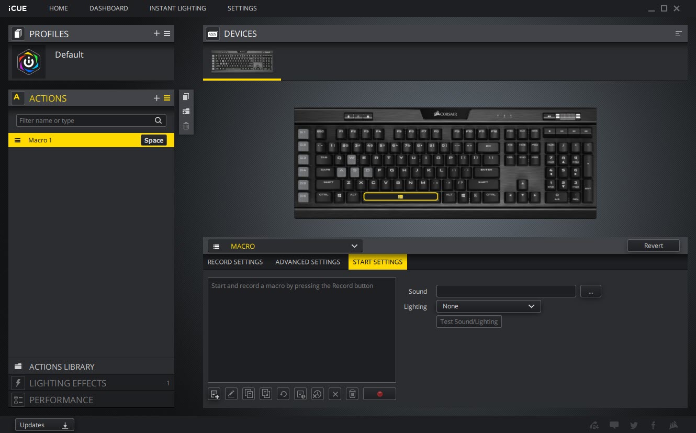Open the Corsair sails logo icon in footer

[674, 425]
